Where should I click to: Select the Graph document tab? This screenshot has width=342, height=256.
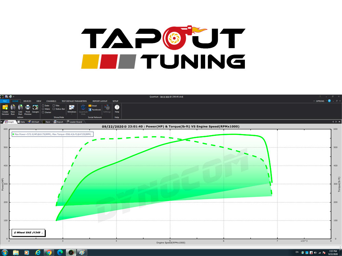coord(10,122)
